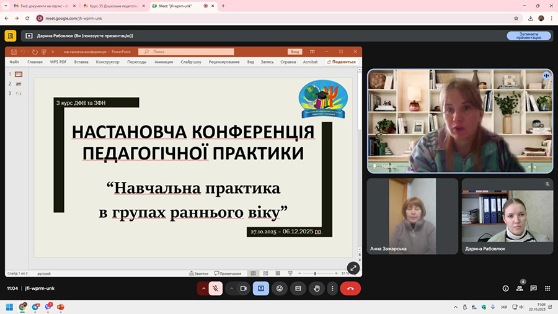Toggle closed captions in Meet

pos(298,288)
